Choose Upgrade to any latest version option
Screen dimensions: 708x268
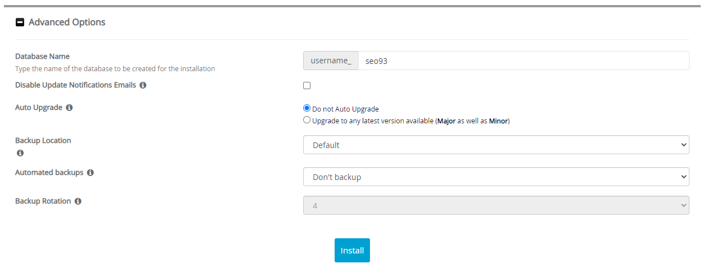[307, 120]
